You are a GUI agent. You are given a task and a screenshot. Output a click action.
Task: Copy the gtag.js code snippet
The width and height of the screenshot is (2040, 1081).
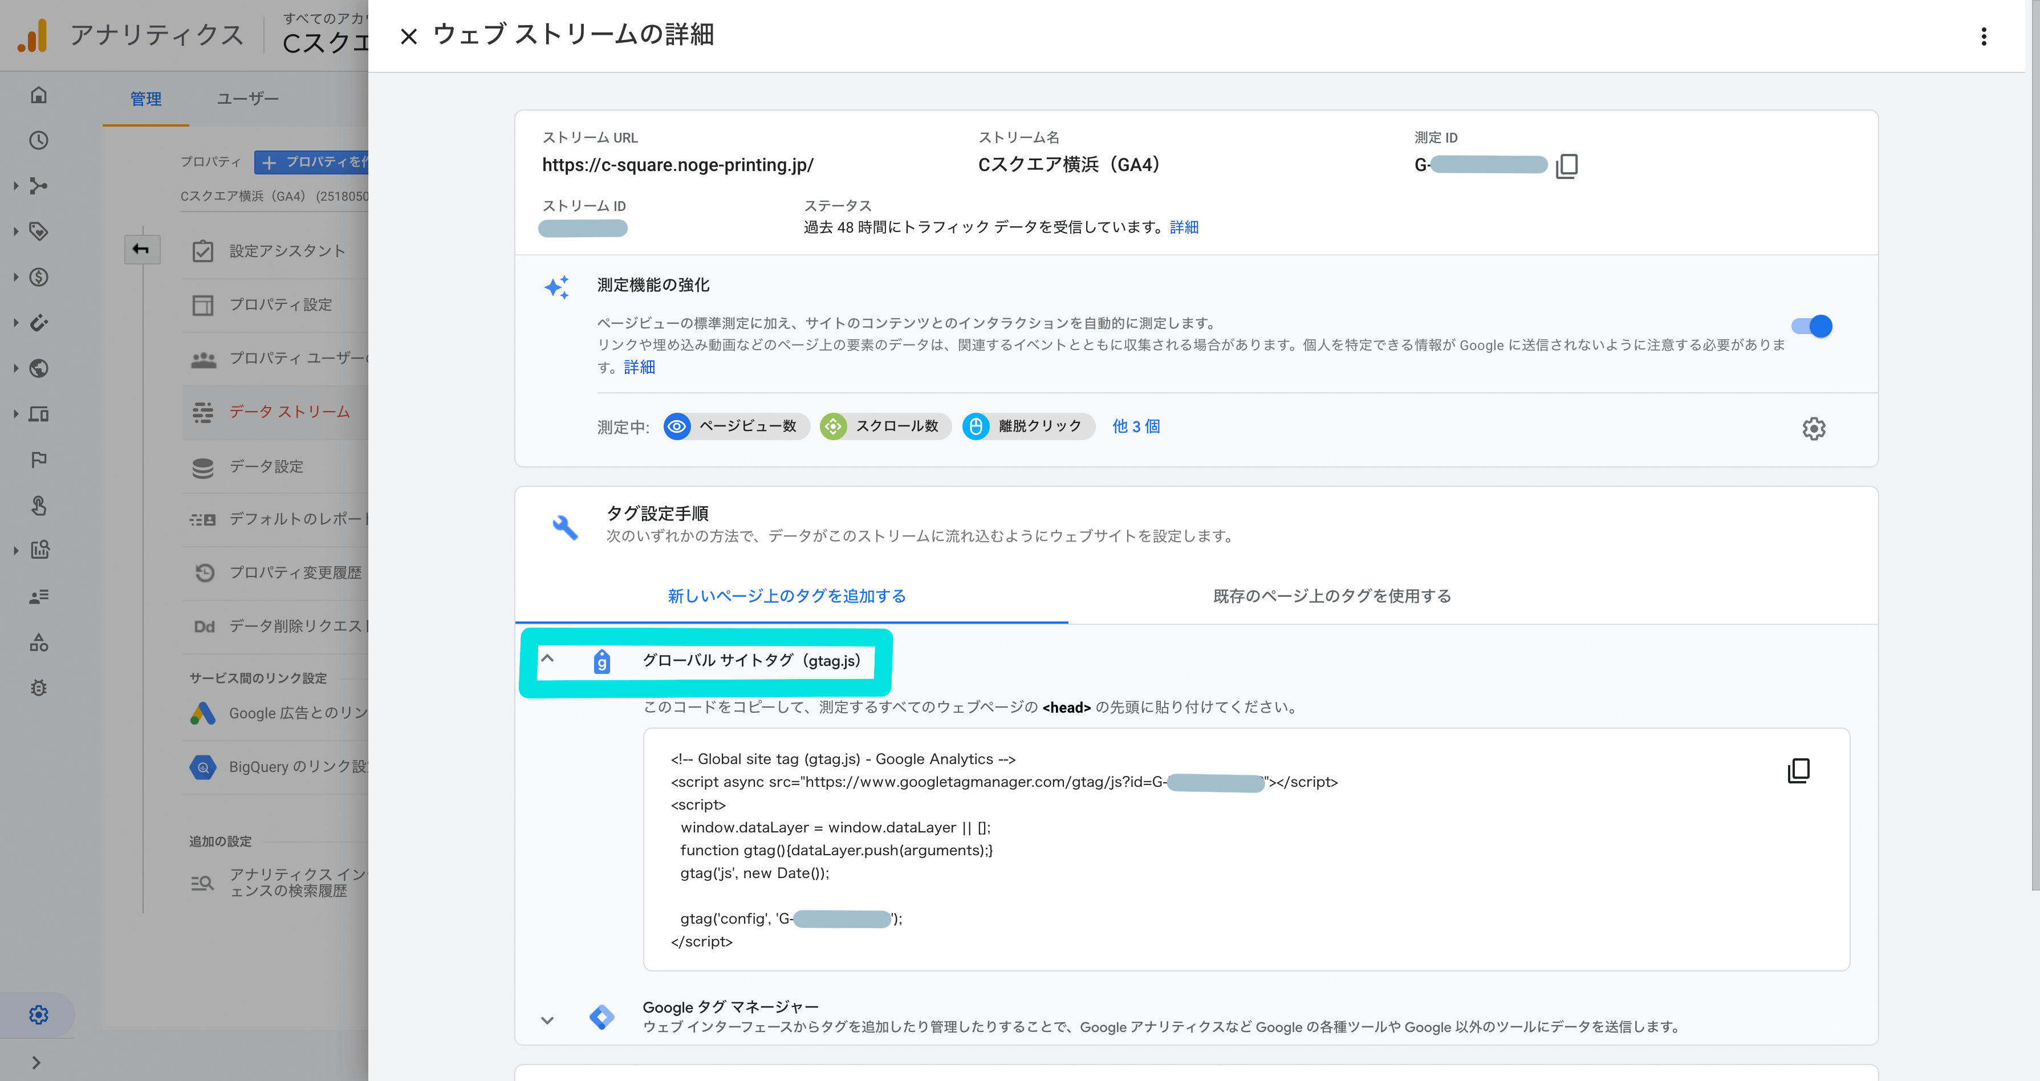tap(1798, 771)
